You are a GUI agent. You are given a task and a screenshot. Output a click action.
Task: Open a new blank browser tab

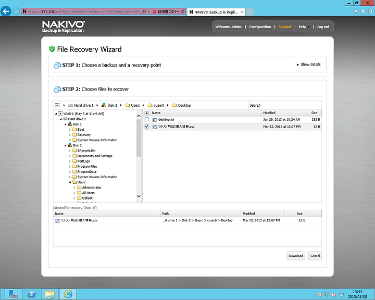249,12
